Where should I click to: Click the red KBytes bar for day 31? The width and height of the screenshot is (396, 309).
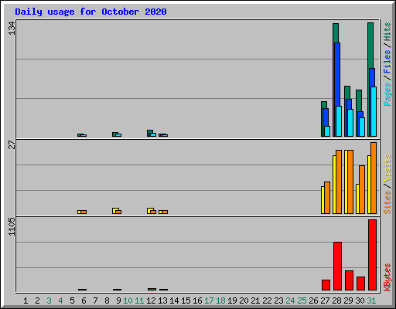pyautogui.click(x=372, y=255)
